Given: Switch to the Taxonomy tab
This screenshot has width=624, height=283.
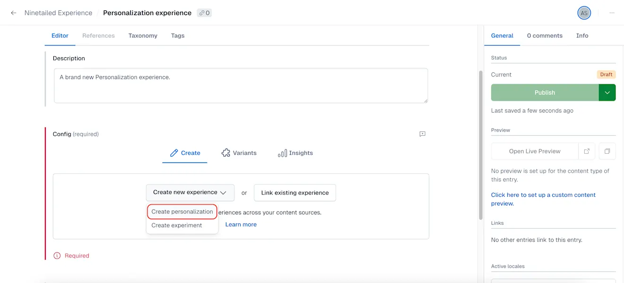Looking at the screenshot, I should [142, 35].
